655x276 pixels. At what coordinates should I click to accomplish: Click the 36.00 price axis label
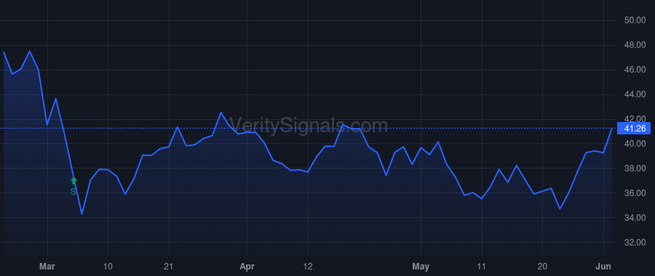(635, 193)
